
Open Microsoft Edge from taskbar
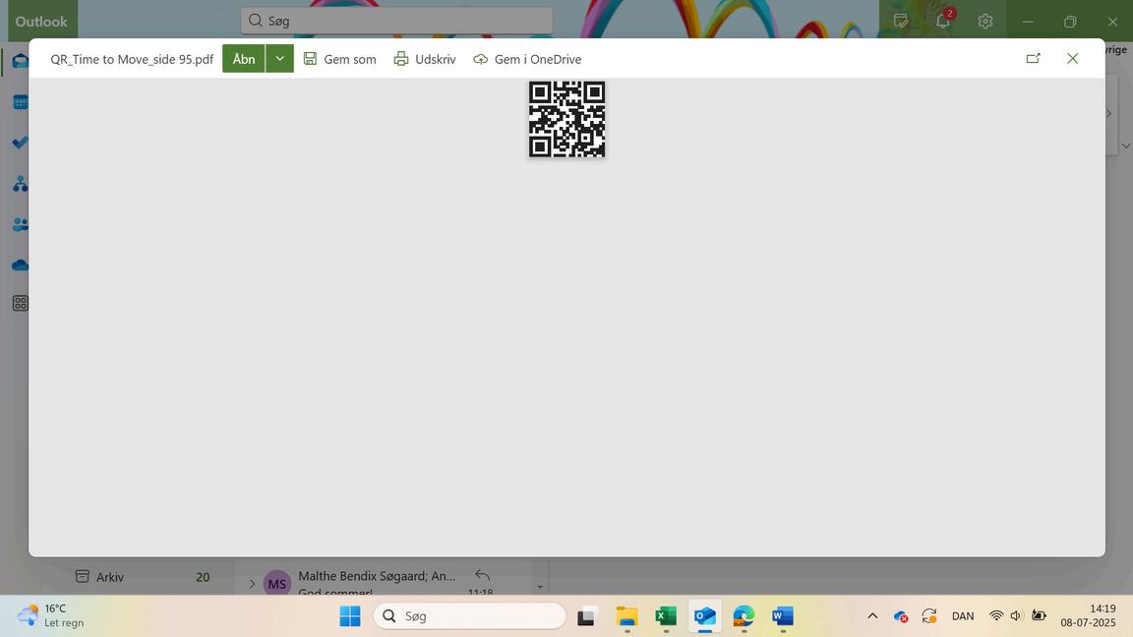tap(744, 616)
